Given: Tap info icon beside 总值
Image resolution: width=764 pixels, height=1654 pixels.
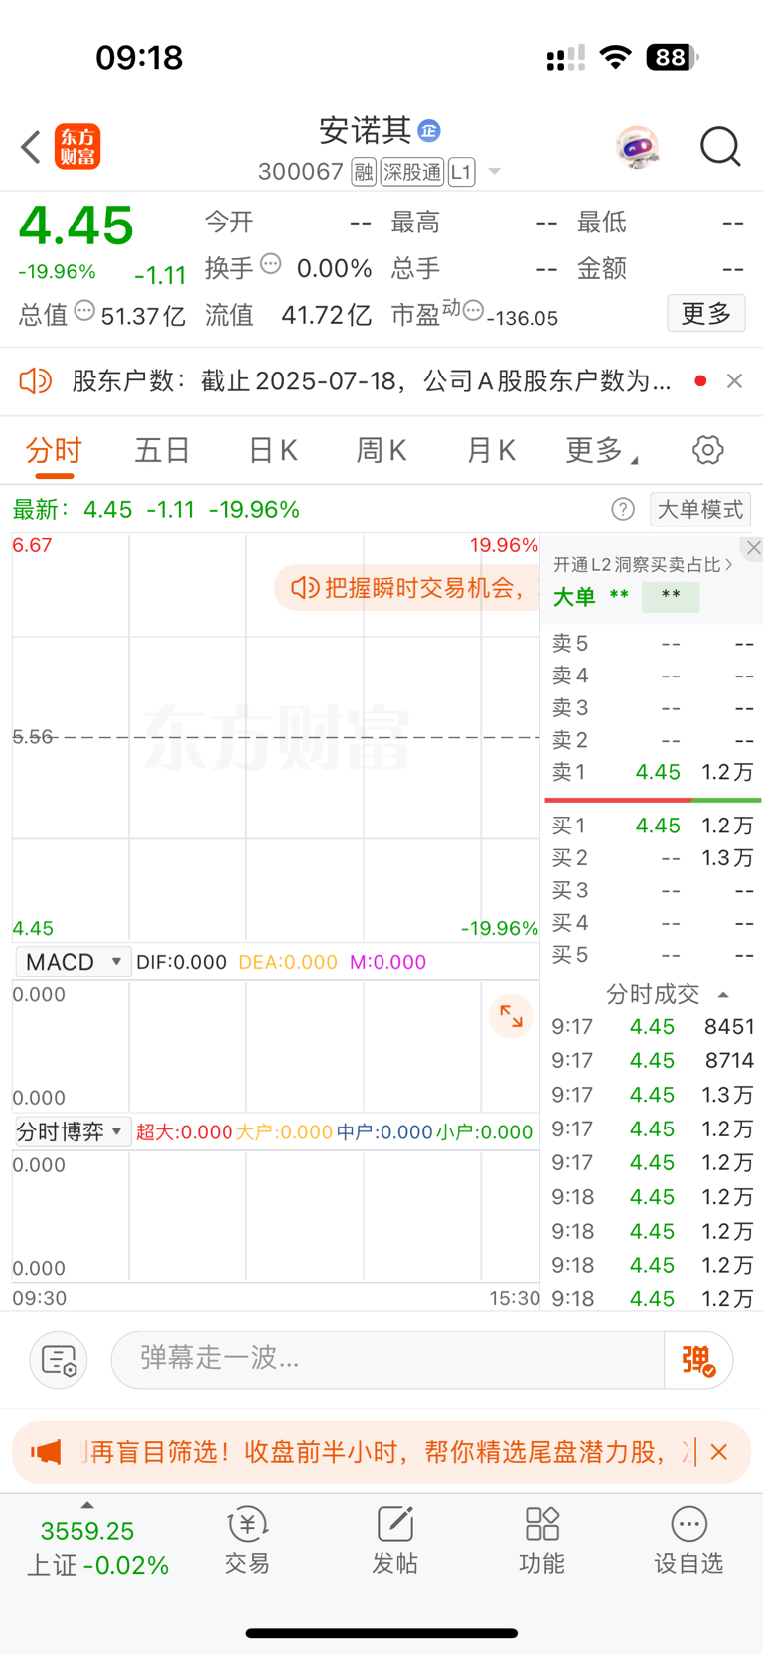Looking at the screenshot, I should [85, 311].
